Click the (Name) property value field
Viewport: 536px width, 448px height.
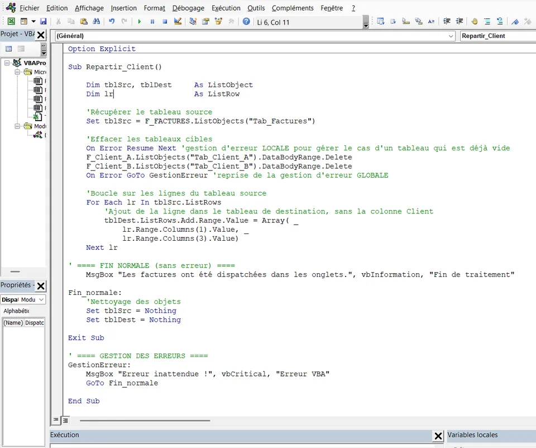pyautogui.click(x=34, y=322)
